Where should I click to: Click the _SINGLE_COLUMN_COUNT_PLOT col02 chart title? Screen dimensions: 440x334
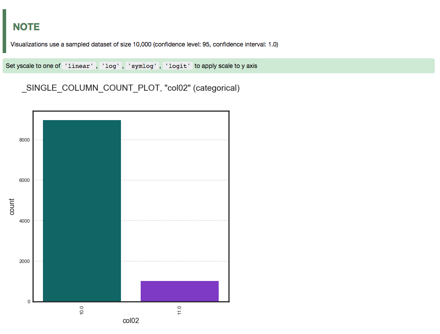point(131,88)
